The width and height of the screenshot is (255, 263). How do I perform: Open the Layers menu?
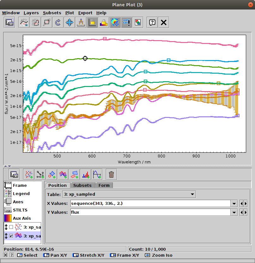click(x=31, y=13)
